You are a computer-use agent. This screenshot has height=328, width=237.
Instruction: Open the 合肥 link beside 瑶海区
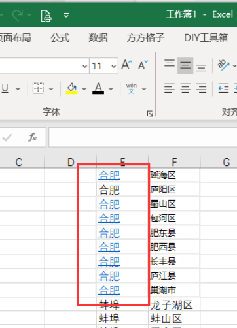[x=109, y=176]
